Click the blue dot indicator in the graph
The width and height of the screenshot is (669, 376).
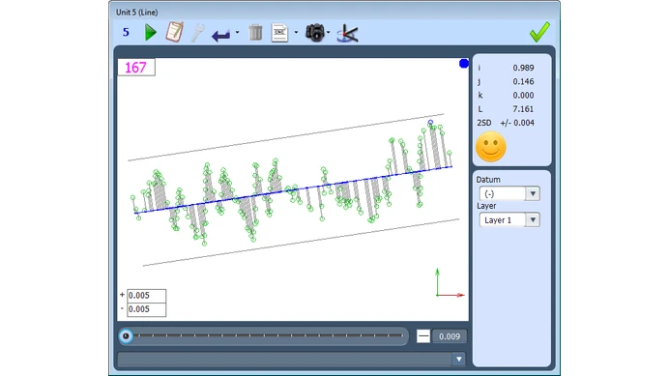pos(464,64)
